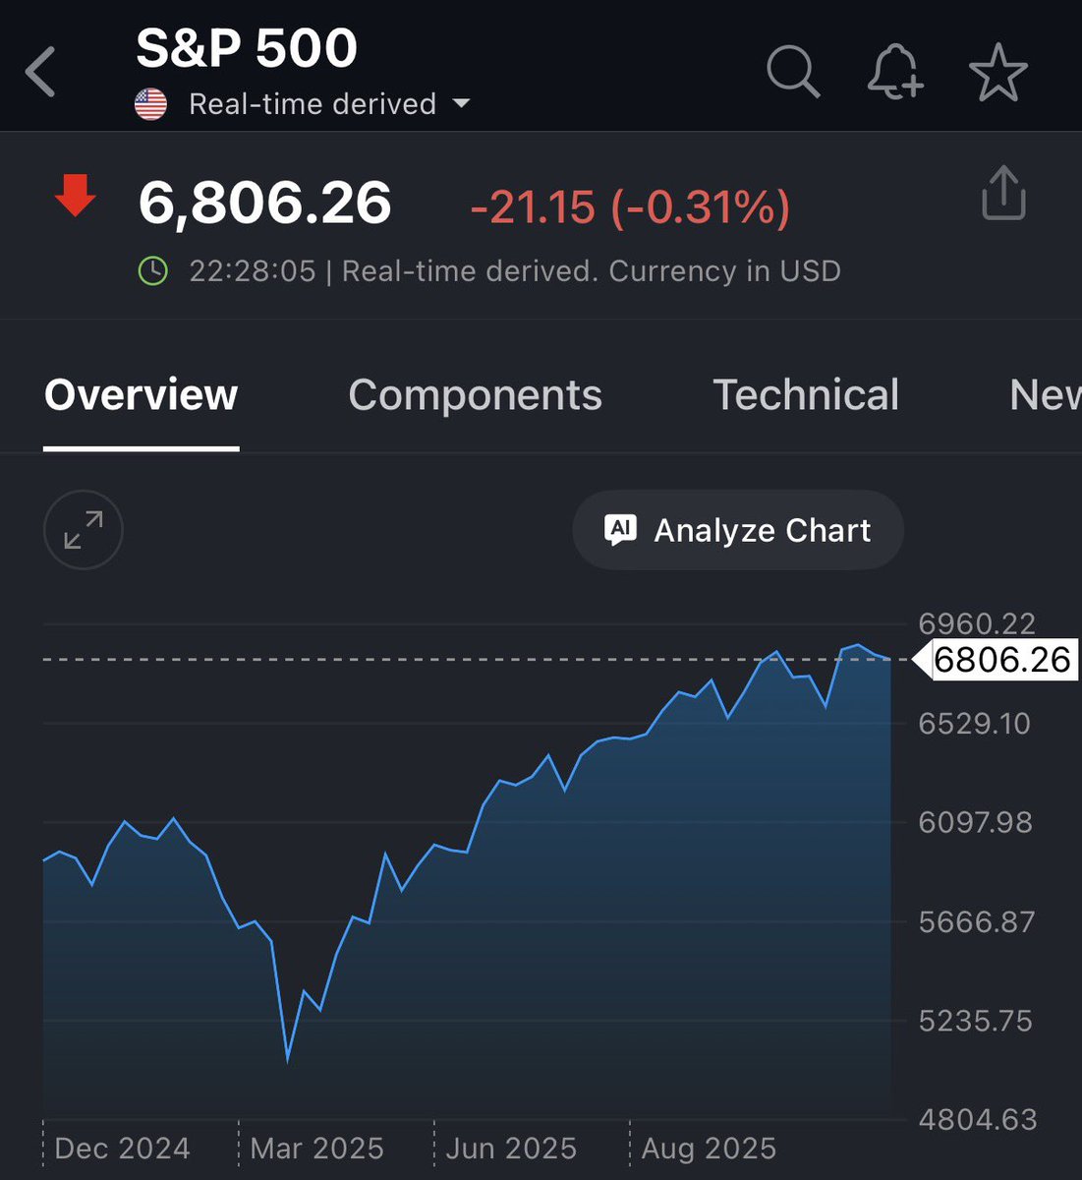Expand chart to fullscreen icon
1082x1180 pixels.
[x=84, y=530]
